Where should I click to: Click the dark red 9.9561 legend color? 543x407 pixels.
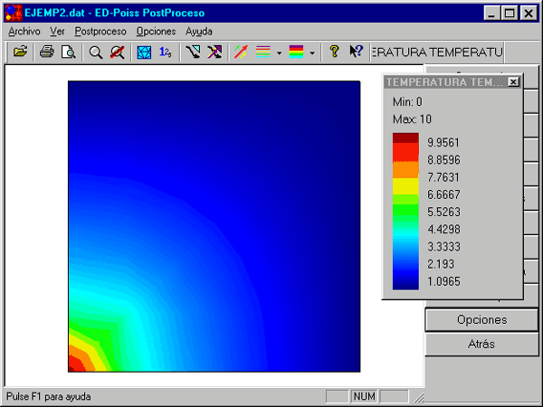click(x=405, y=138)
